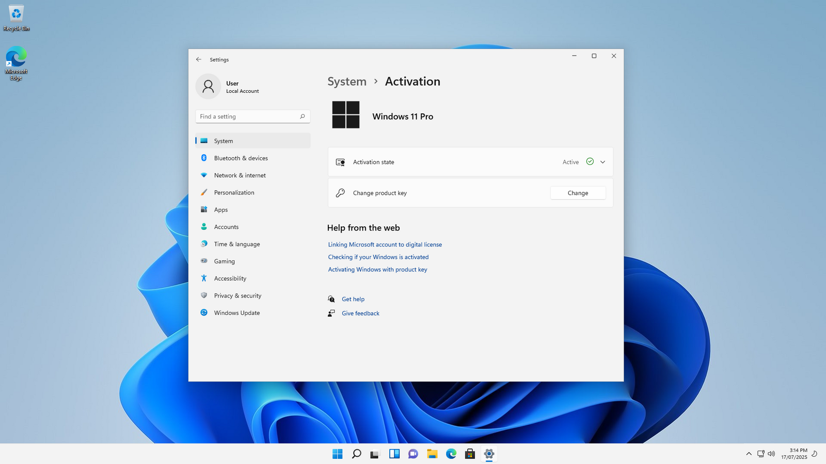826x464 pixels.
Task: Click the Activation state certificate icon
Action: (340, 162)
